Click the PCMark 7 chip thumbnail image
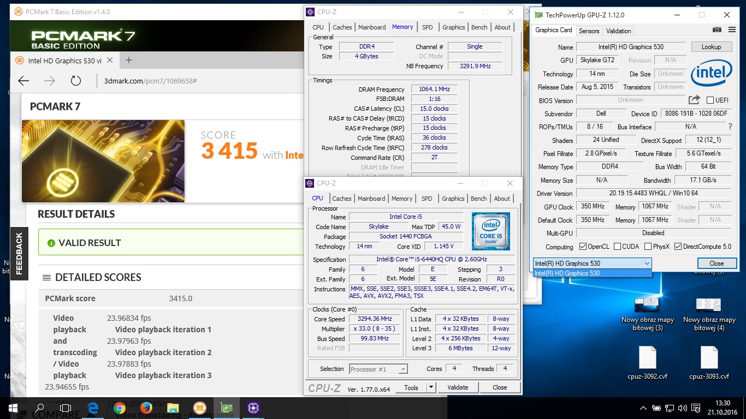Screen dimensions: 746x419 pos(103,161)
